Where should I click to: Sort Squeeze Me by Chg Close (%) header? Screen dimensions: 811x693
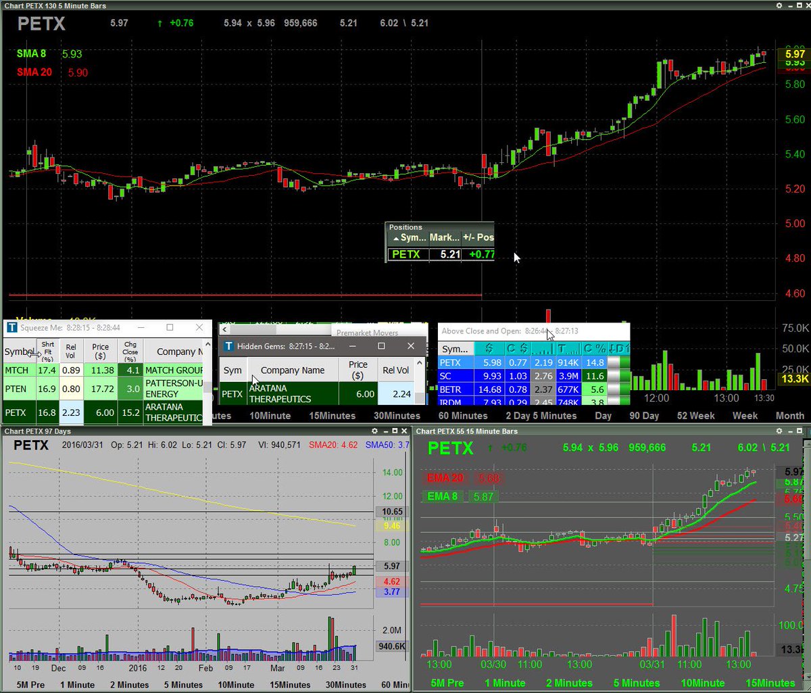[130, 351]
